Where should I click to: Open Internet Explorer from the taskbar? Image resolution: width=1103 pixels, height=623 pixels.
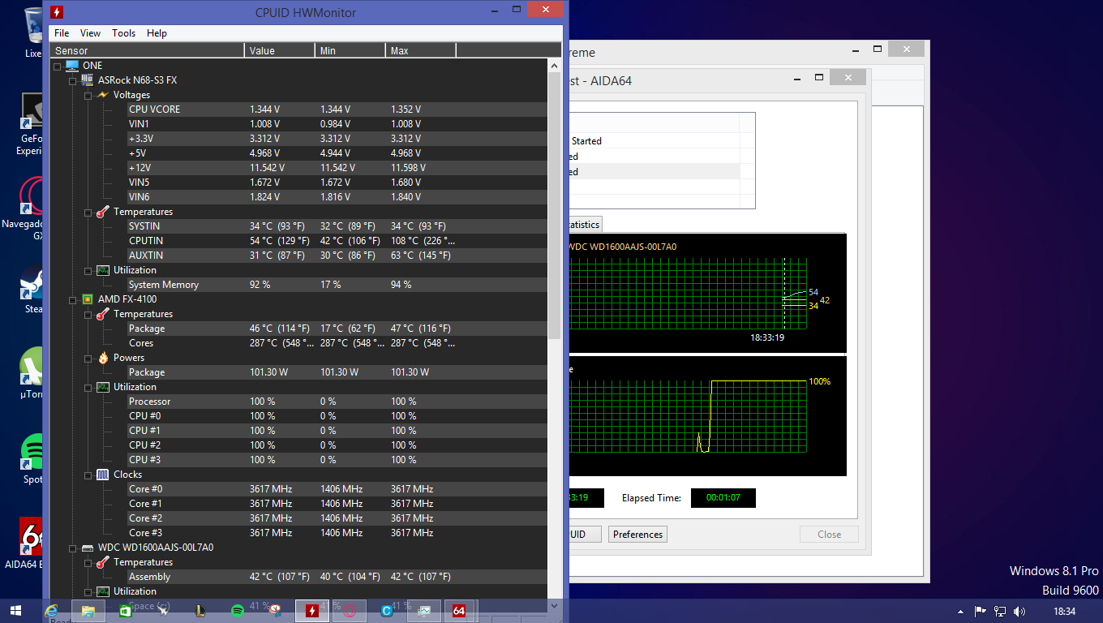coord(52,611)
